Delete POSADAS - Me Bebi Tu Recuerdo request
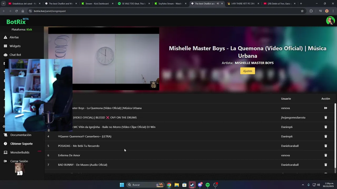This screenshot has width=337, height=189. coord(326,146)
